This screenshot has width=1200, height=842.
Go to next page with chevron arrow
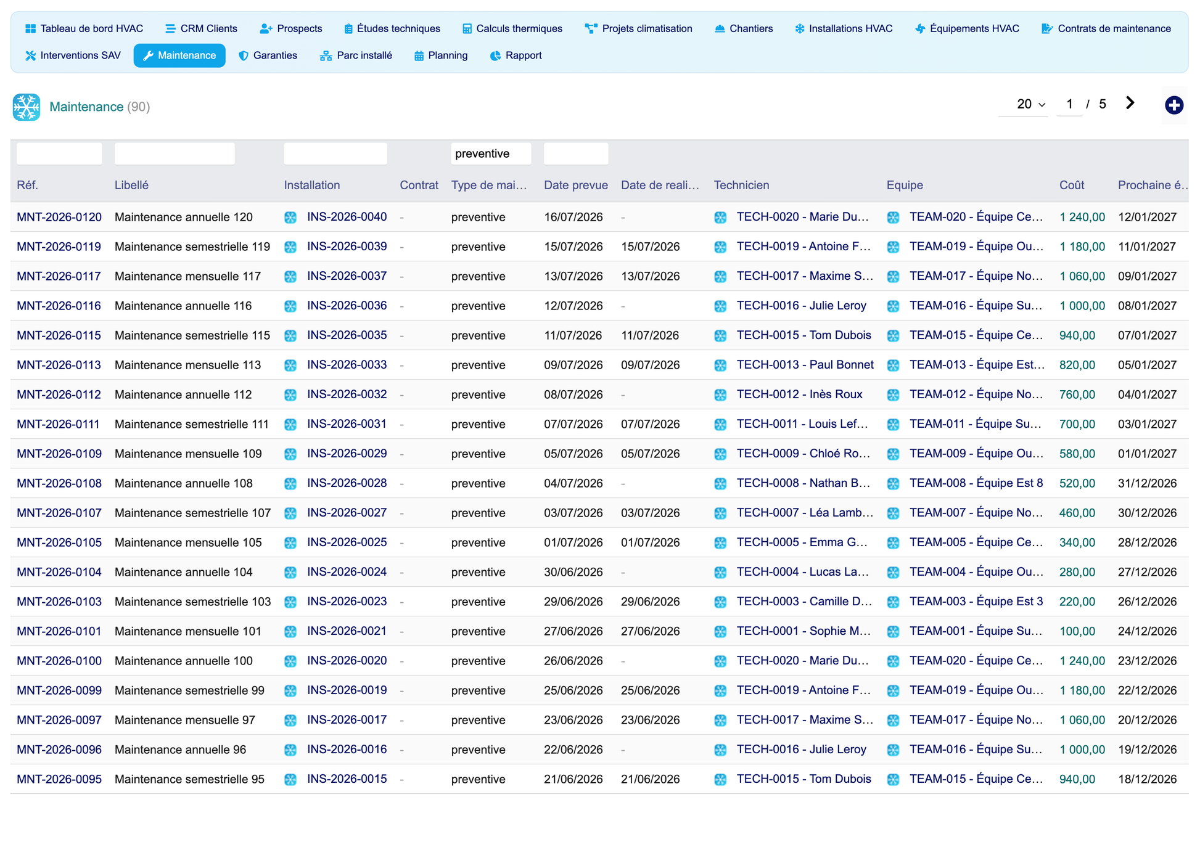pos(1130,103)
